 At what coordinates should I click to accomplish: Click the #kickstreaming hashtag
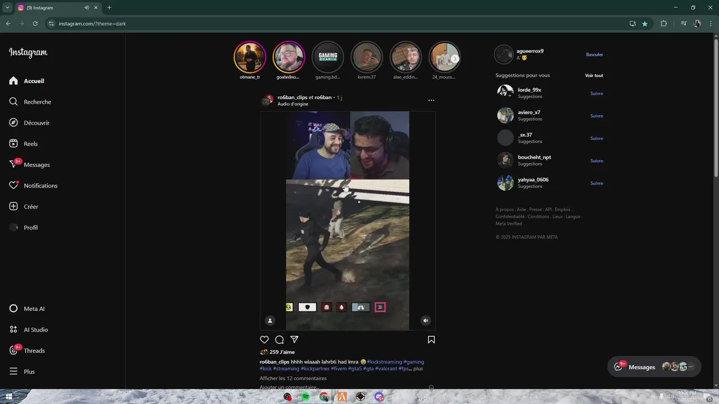tap(384, 362)
